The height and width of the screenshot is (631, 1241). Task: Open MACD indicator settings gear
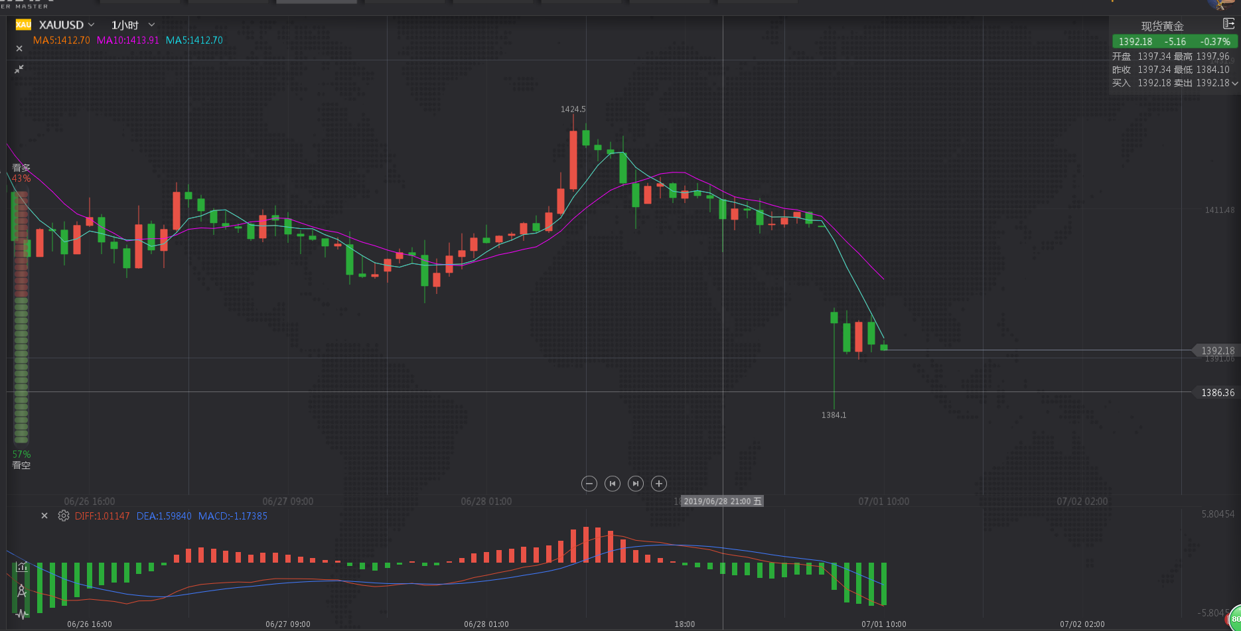[x=64, y=516]
